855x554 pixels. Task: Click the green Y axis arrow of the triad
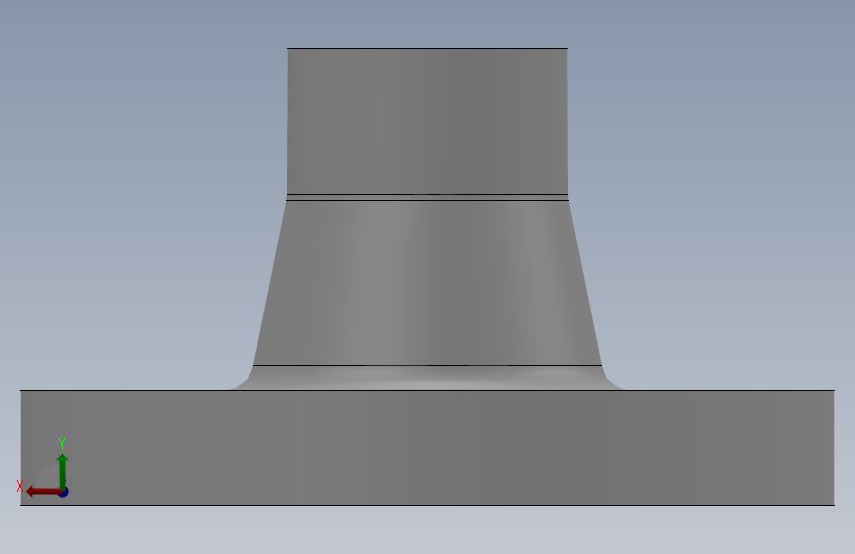(63, 471)
